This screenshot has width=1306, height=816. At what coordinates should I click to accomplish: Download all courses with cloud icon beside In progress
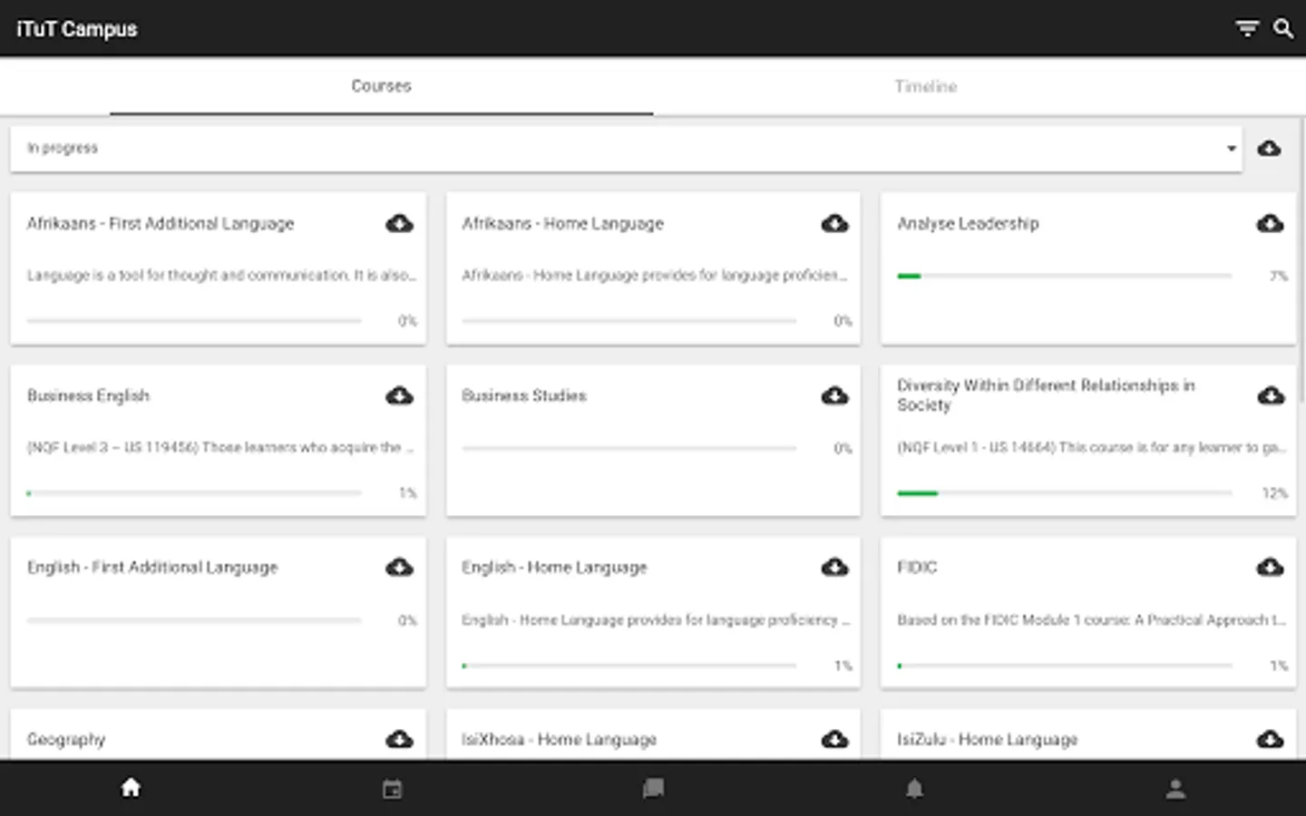point(1269,148)
